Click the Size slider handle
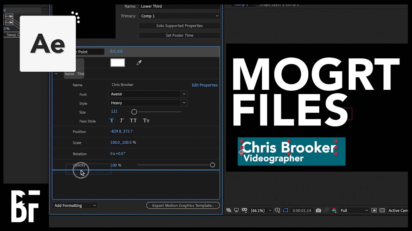Image resolution: width=412 pixels, height=231 pixels. click(134, 112)
